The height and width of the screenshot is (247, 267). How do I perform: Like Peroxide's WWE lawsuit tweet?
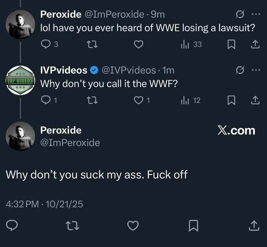tap(138, 44)
